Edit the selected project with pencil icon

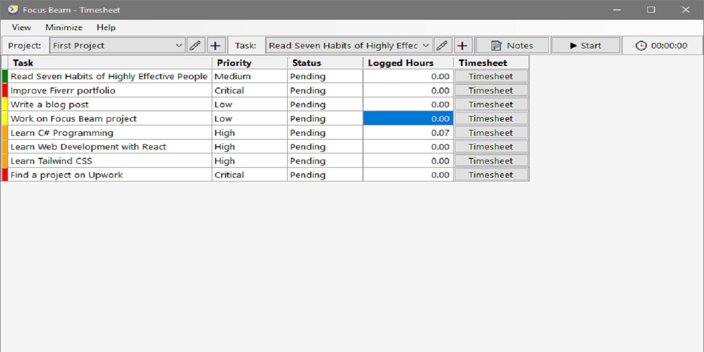pyautogui.click(x=195, y=46)
